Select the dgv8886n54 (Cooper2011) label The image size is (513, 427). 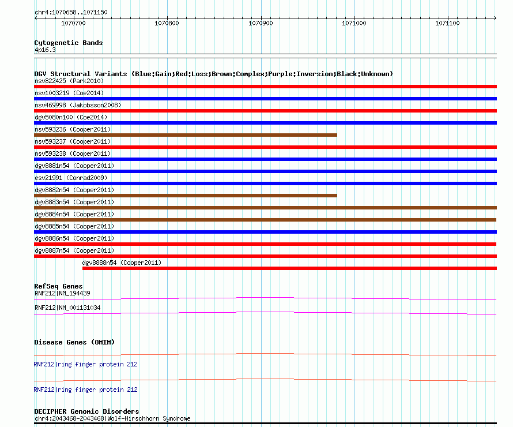point(74,238)
